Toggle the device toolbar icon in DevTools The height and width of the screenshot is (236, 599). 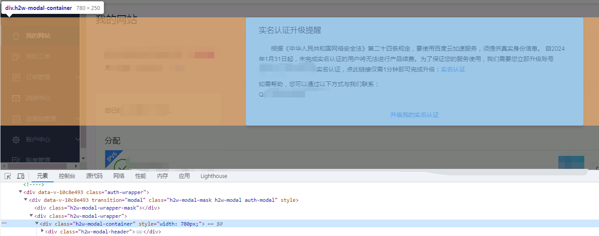point(20,176)
